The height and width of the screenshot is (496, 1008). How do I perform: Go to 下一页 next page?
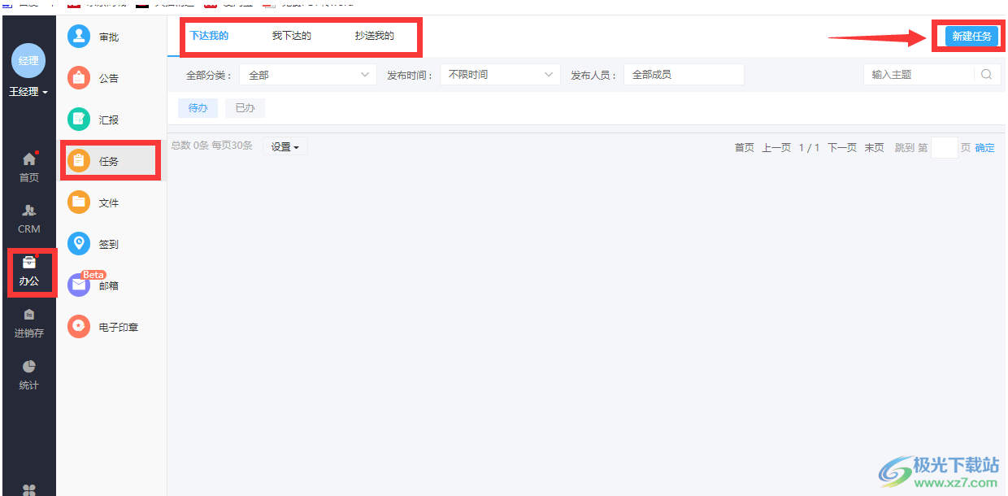[x=842, y=148]
